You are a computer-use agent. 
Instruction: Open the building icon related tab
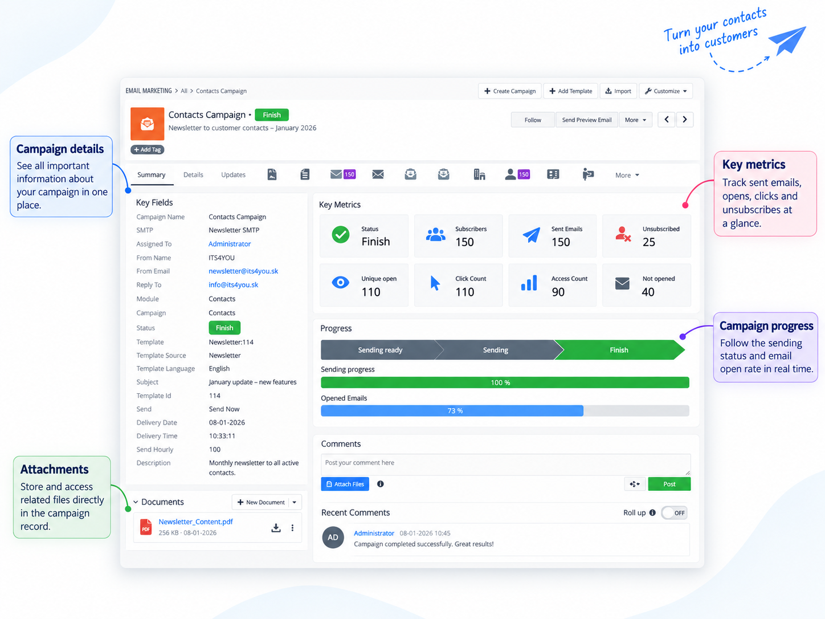click(x=479, y=174)
